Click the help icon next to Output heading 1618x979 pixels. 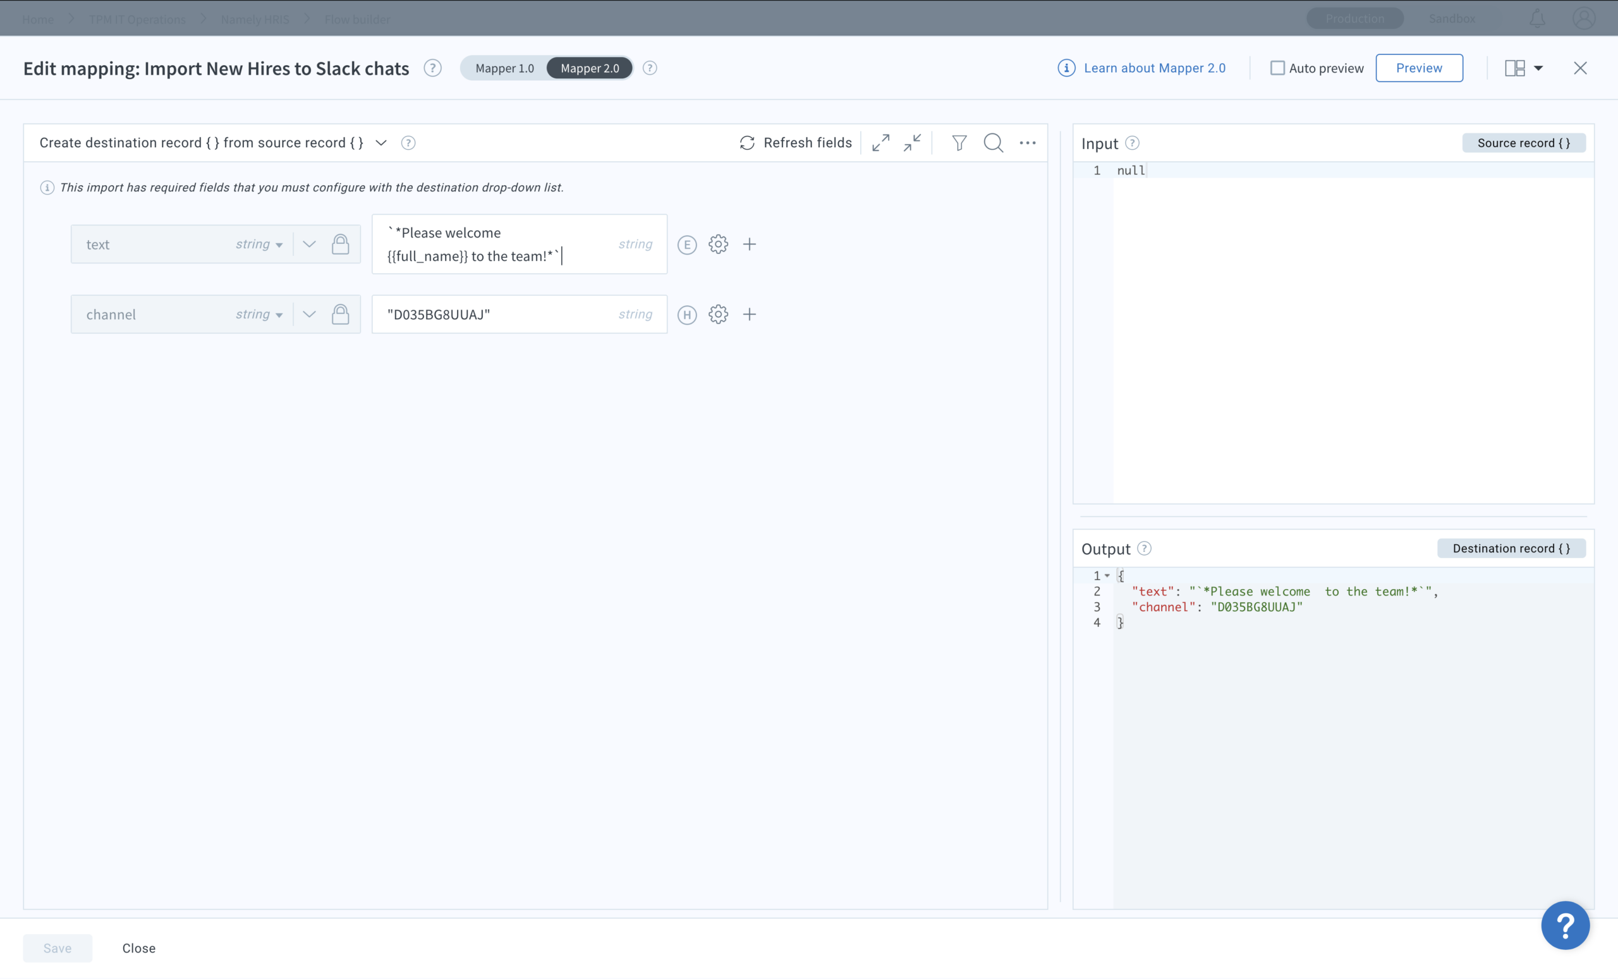coord(1144,548)
